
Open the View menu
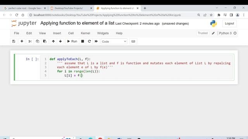point(42,33)
